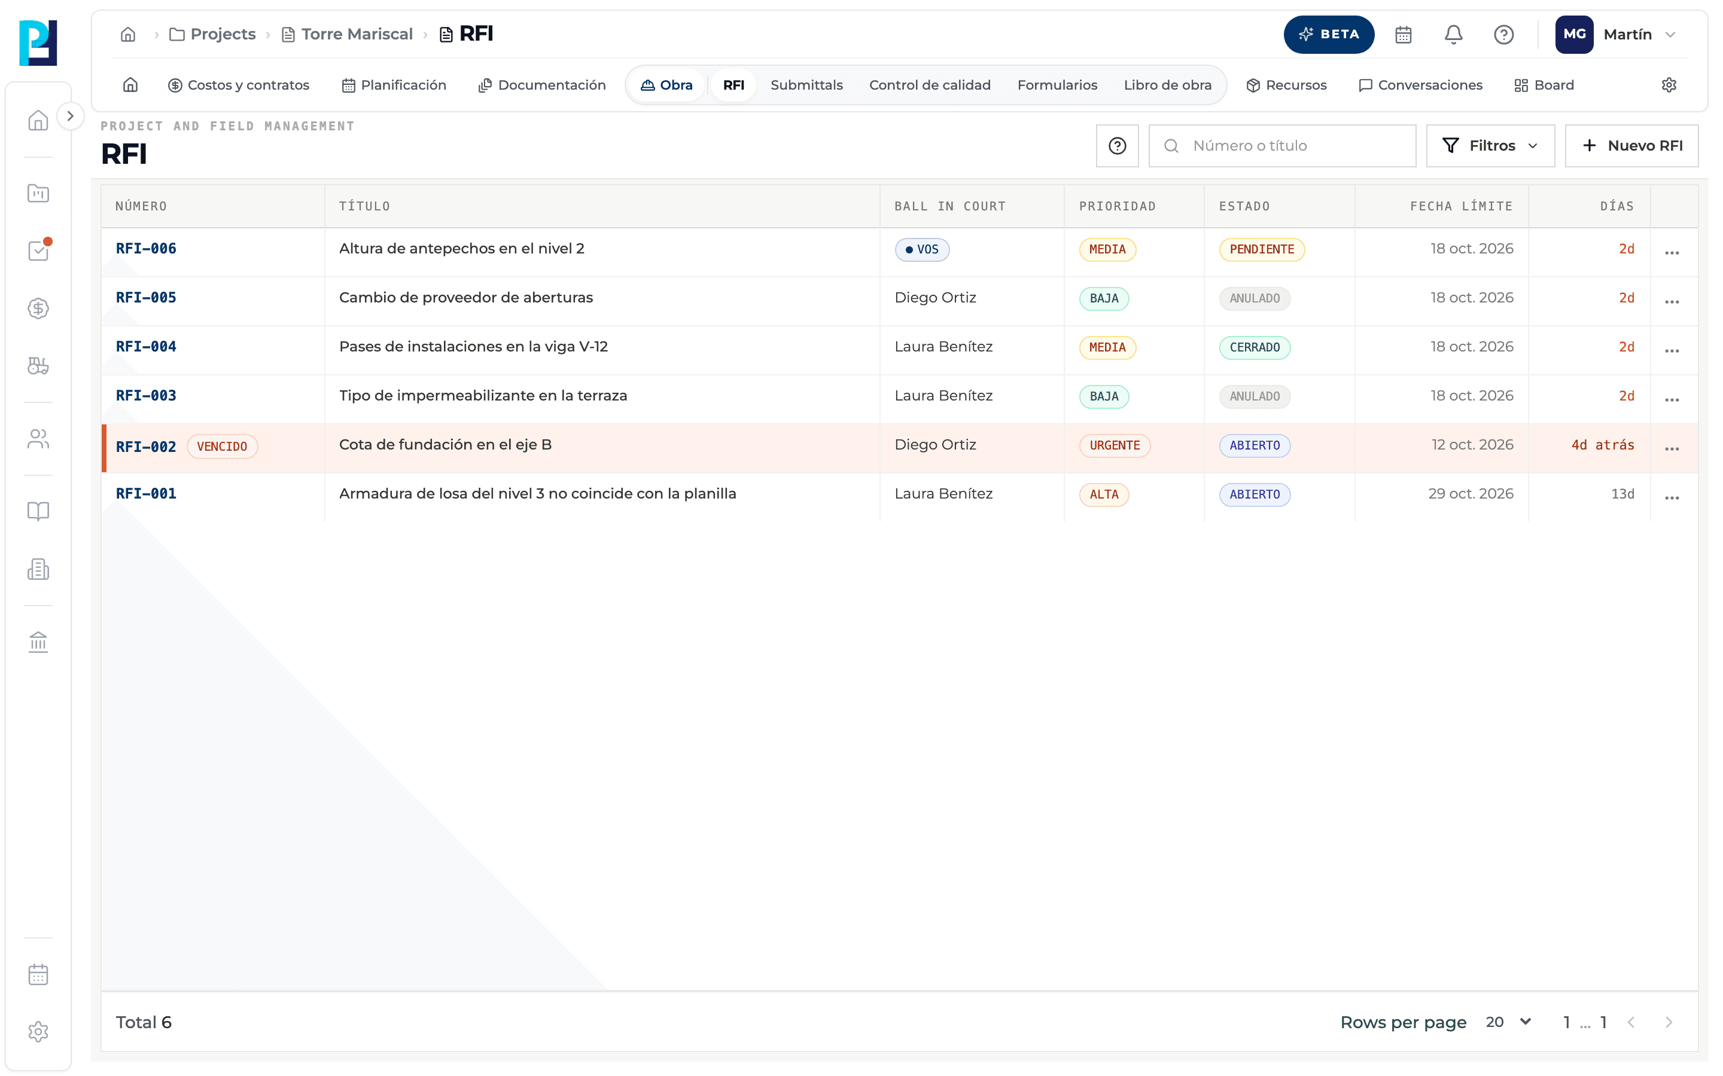Open the sidebar projects folder icon
The height and width of the screenshot is (1076, 1723).
tap(38, 193)
